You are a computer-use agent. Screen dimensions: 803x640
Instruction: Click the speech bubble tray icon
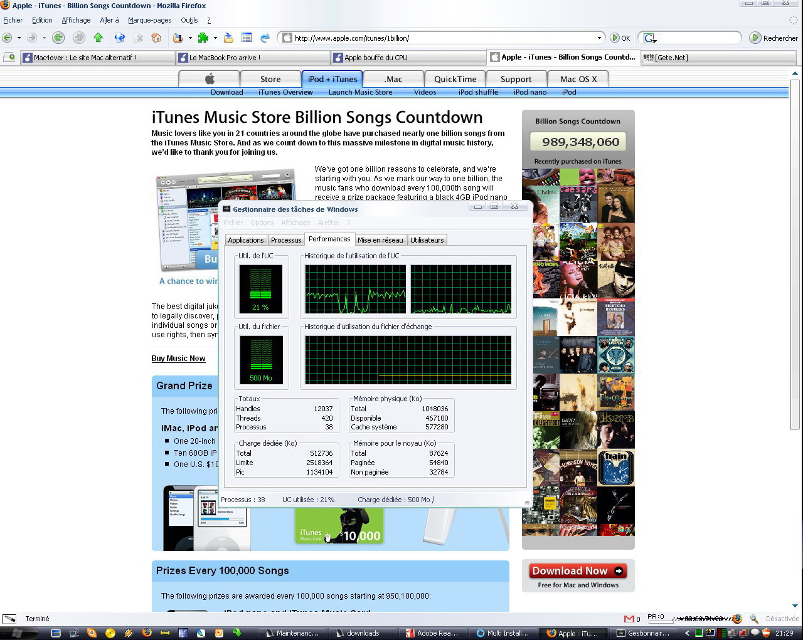coord(755,633)
